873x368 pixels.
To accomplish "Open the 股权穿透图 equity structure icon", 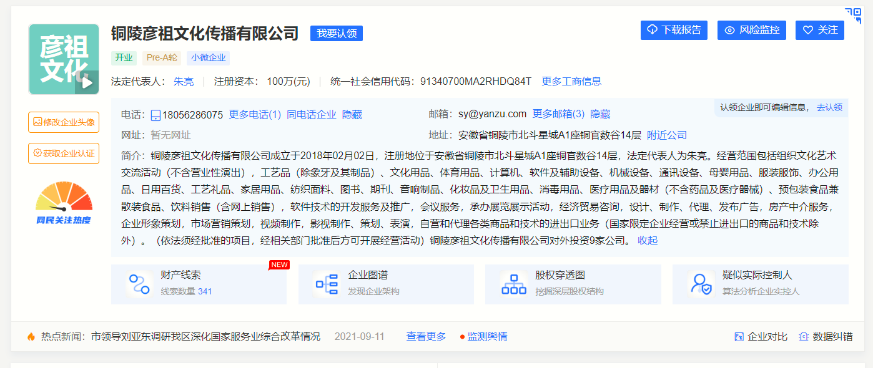I will point(513,283).
